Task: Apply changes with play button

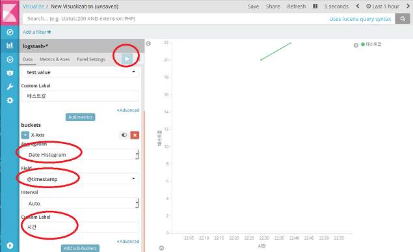Action: point(127,59)
